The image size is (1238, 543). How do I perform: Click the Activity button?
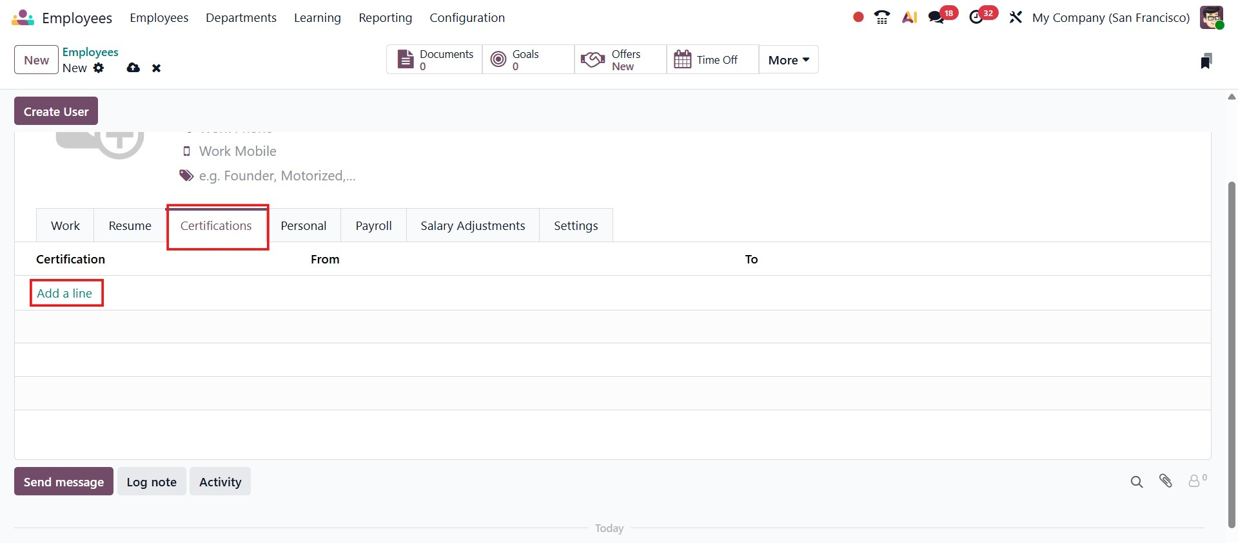pos(220,481)
